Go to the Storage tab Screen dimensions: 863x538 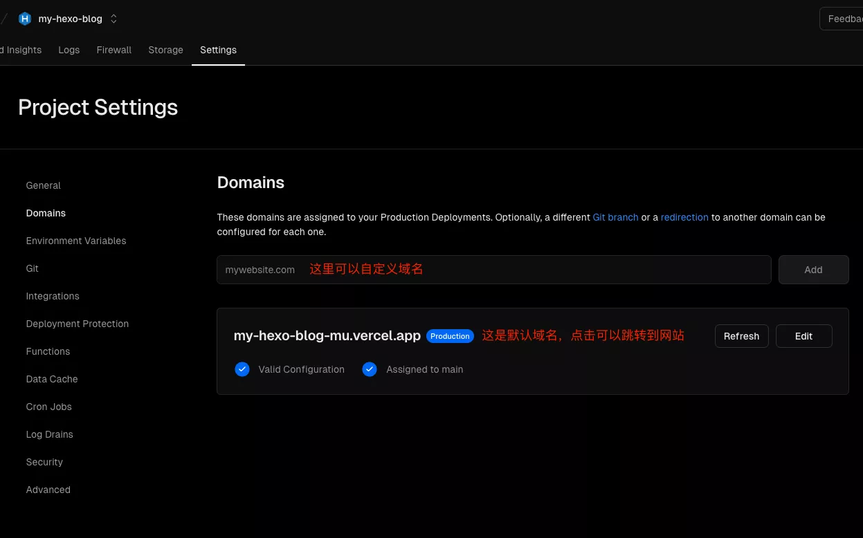(x=166, y=50)
